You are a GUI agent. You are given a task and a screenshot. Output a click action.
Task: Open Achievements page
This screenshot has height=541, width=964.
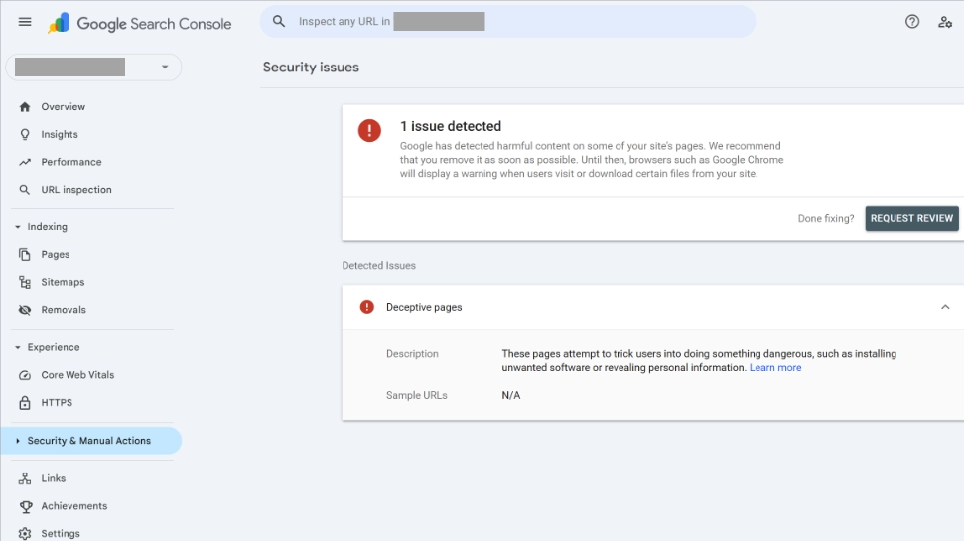pyautogui.click(x=74, y=506)
